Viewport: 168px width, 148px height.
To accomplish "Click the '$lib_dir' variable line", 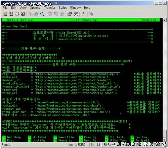I will point(51,102).
